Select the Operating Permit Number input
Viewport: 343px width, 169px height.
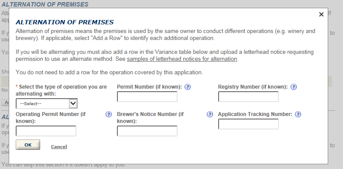point(46,131)
